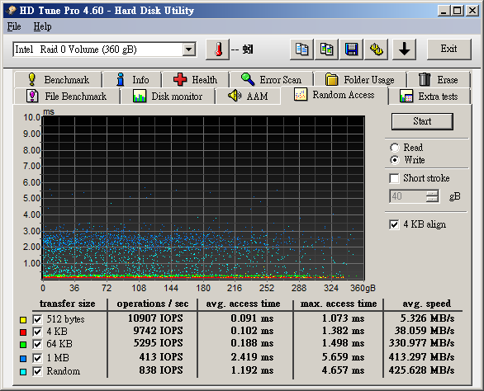484x391 pixels.
Task: Select the Write radio button
Action: point(395,160)
